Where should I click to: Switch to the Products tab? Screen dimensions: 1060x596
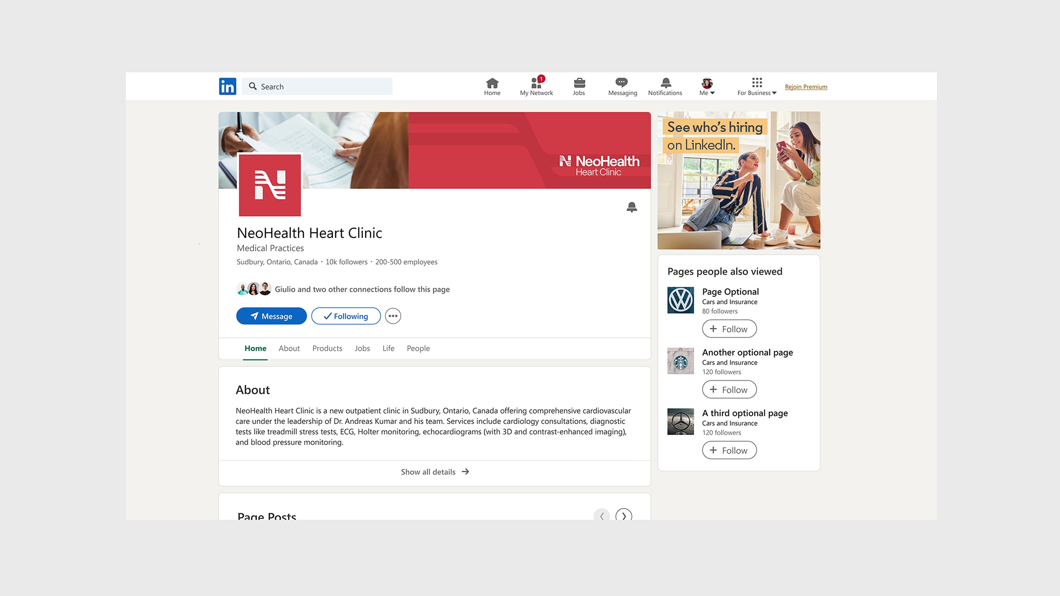coord(327,348)
